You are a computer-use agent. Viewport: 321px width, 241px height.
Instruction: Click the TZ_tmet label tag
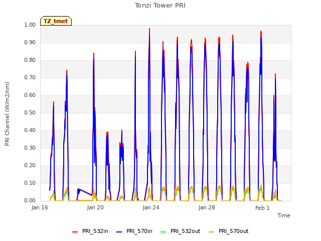point(56,21)
